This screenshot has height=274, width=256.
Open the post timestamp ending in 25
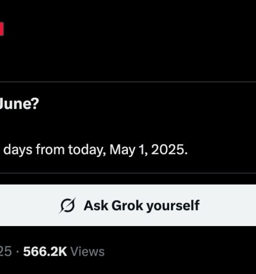click(6, 252)
